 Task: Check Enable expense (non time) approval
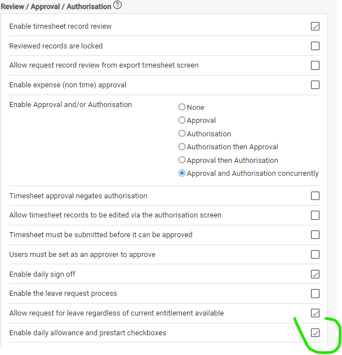click(315, 85)
